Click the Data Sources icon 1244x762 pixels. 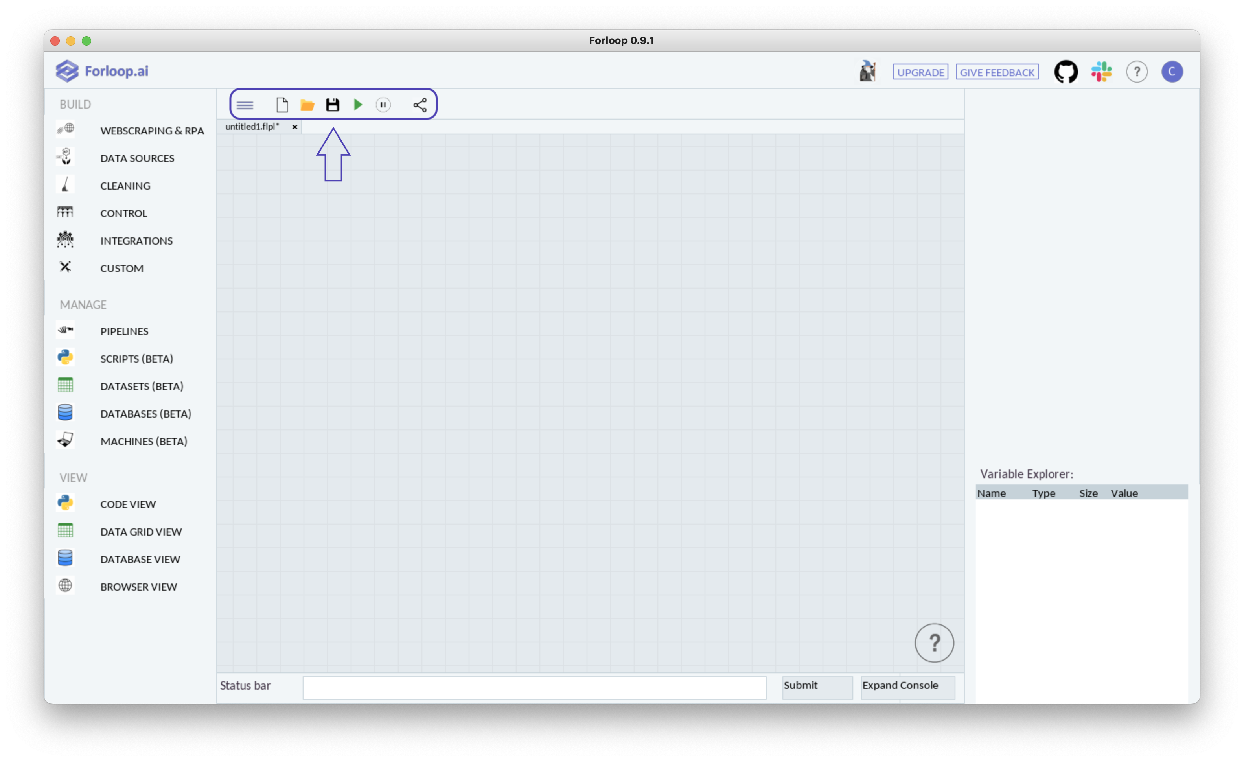tap(66, 156)
